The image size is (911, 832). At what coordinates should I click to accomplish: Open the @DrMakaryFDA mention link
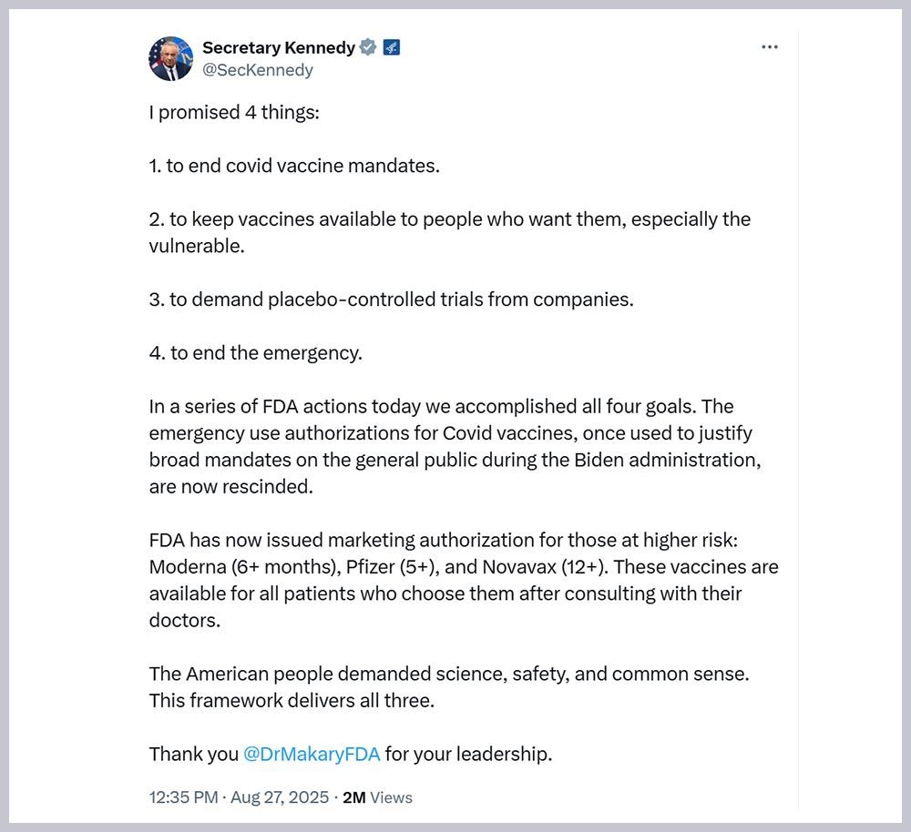pos(312,754)
